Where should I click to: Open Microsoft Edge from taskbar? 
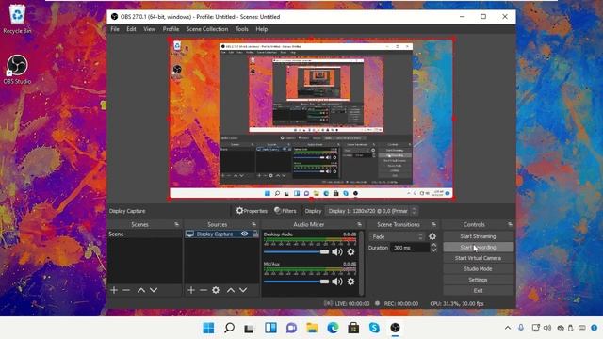[x=333, y=328]
